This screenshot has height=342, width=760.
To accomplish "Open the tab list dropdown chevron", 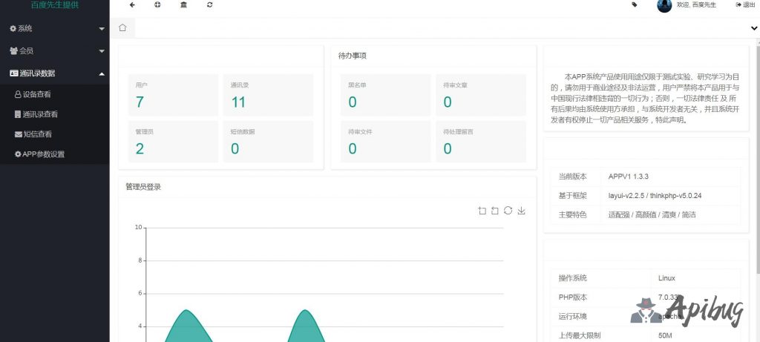I will pos(754,28).
